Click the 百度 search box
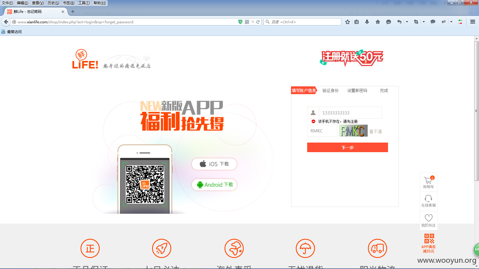Viewport: 479px width, 269px height. 302,22
